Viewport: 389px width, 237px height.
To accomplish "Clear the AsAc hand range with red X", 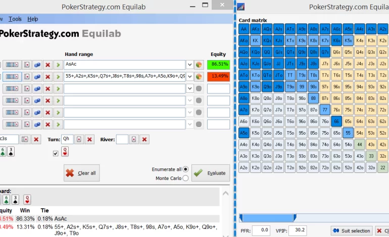I will tap(47, 65).
